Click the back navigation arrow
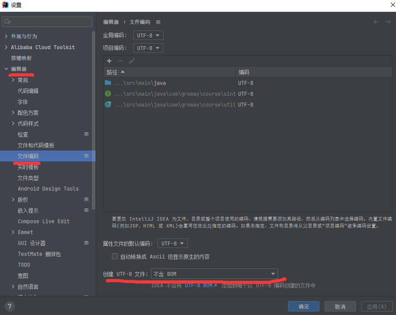 click(x=376, y=22)
